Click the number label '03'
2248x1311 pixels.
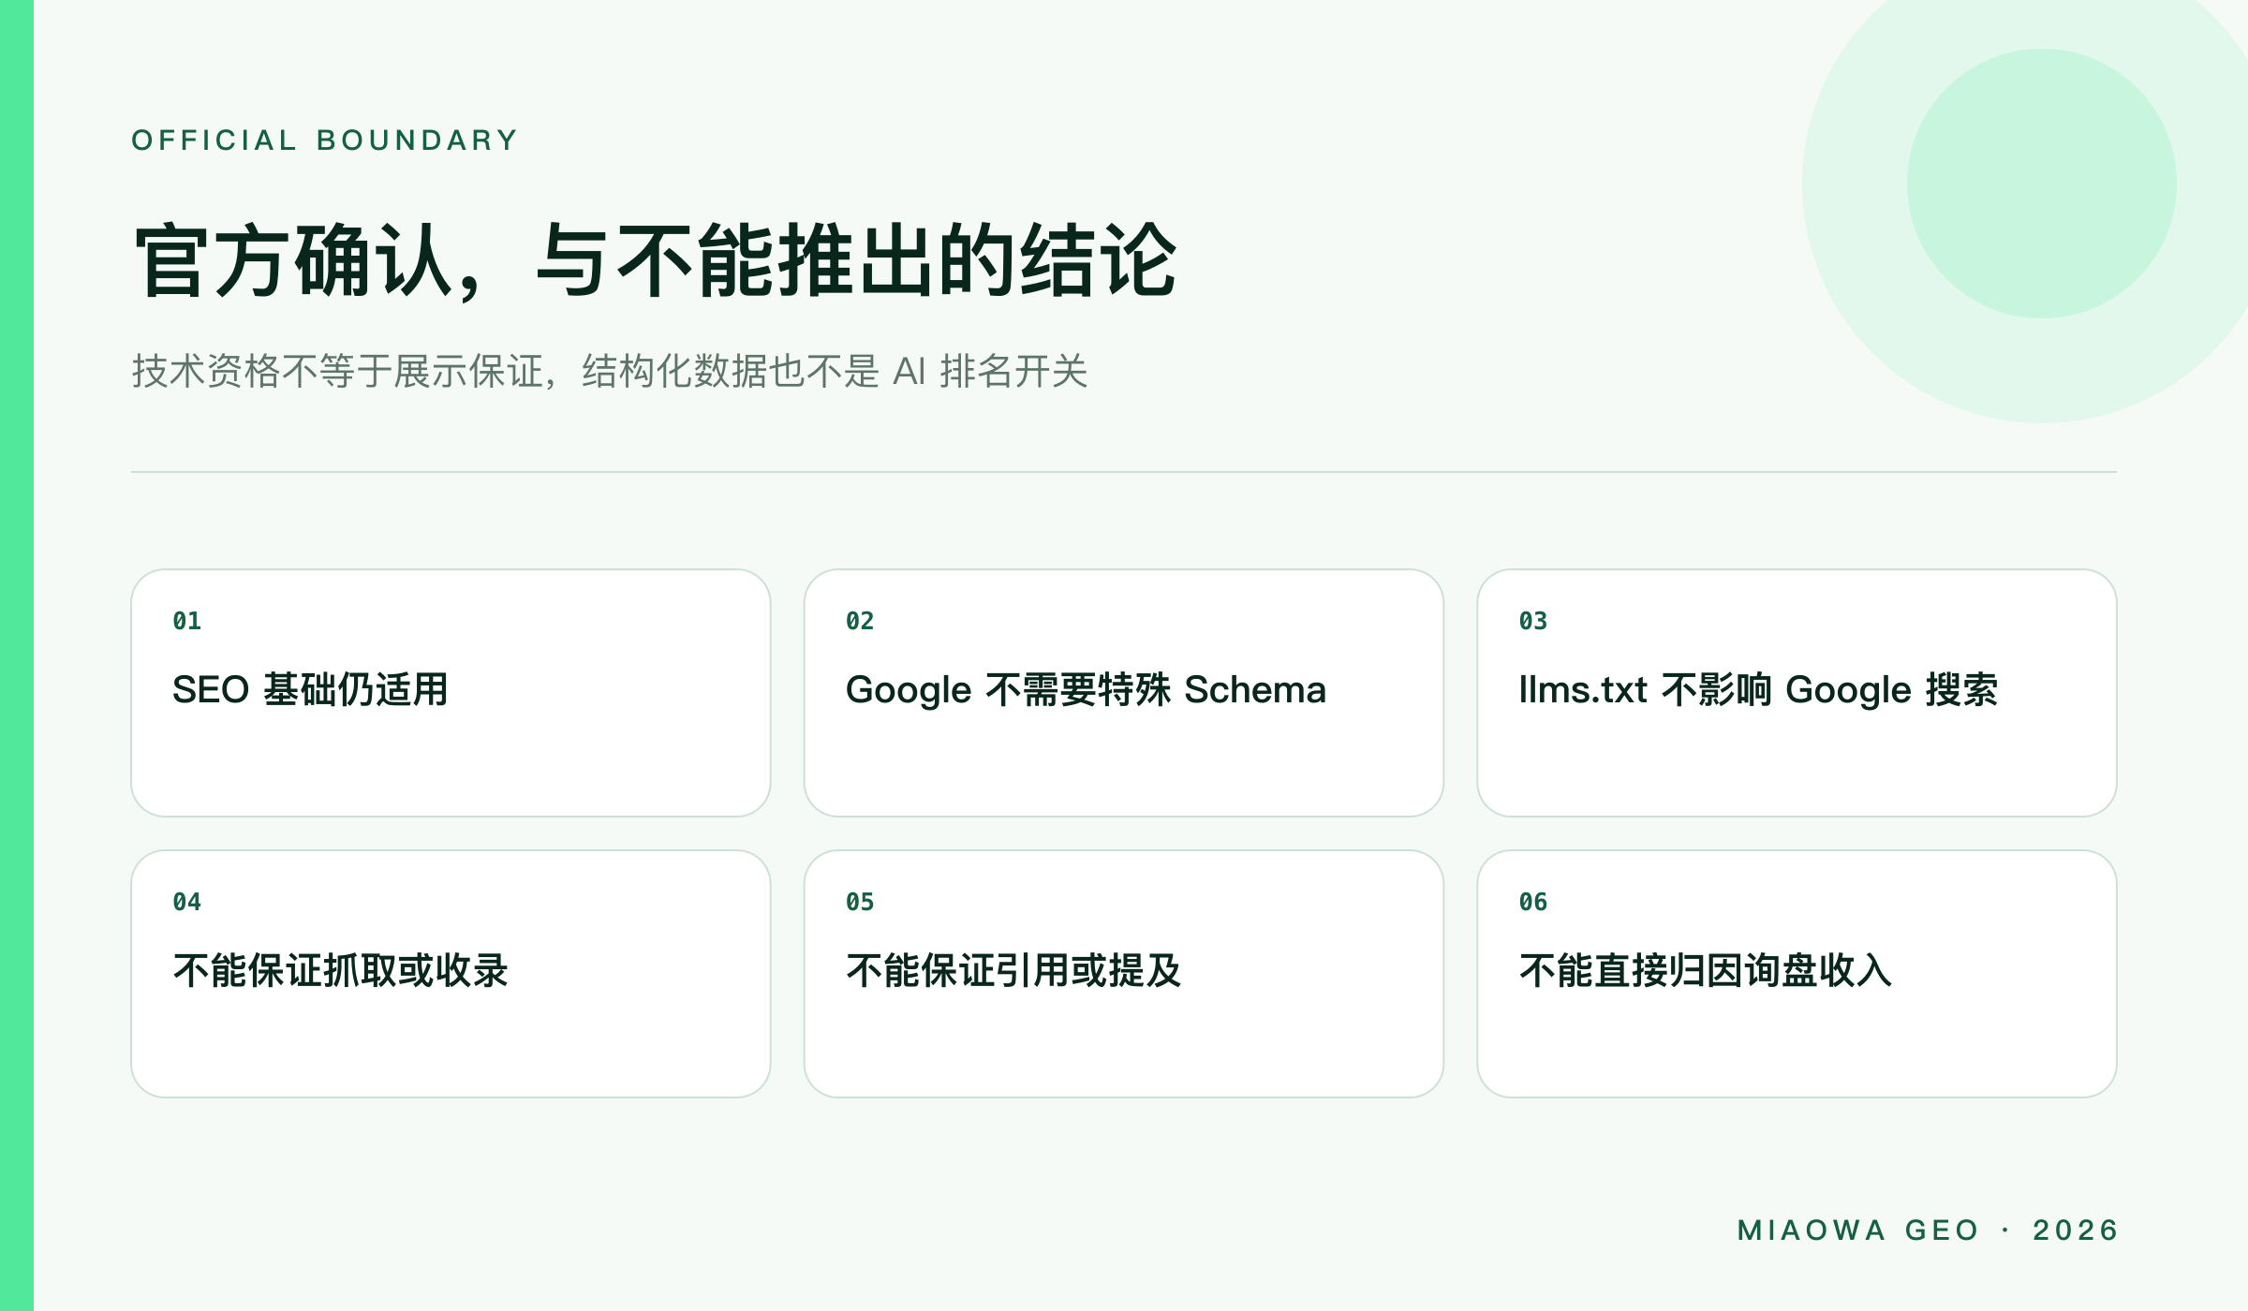click(x=1533, y=621)
